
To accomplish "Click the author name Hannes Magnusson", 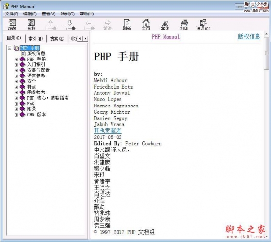I will 116,106.
